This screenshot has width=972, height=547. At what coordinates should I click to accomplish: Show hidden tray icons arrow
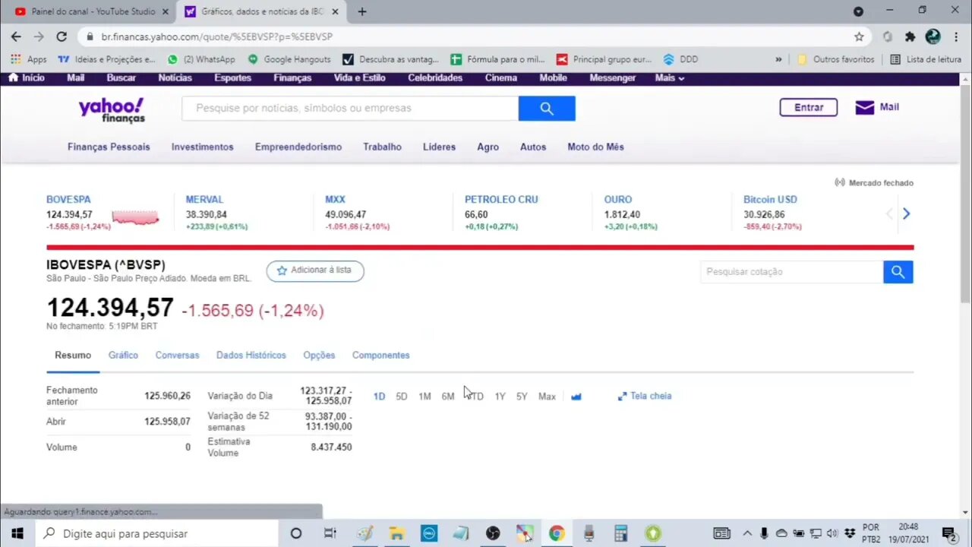(747, 533)
